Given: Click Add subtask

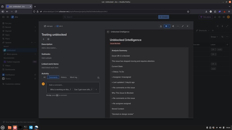Looking at the screenshot, I should click(x=46, y=58).
